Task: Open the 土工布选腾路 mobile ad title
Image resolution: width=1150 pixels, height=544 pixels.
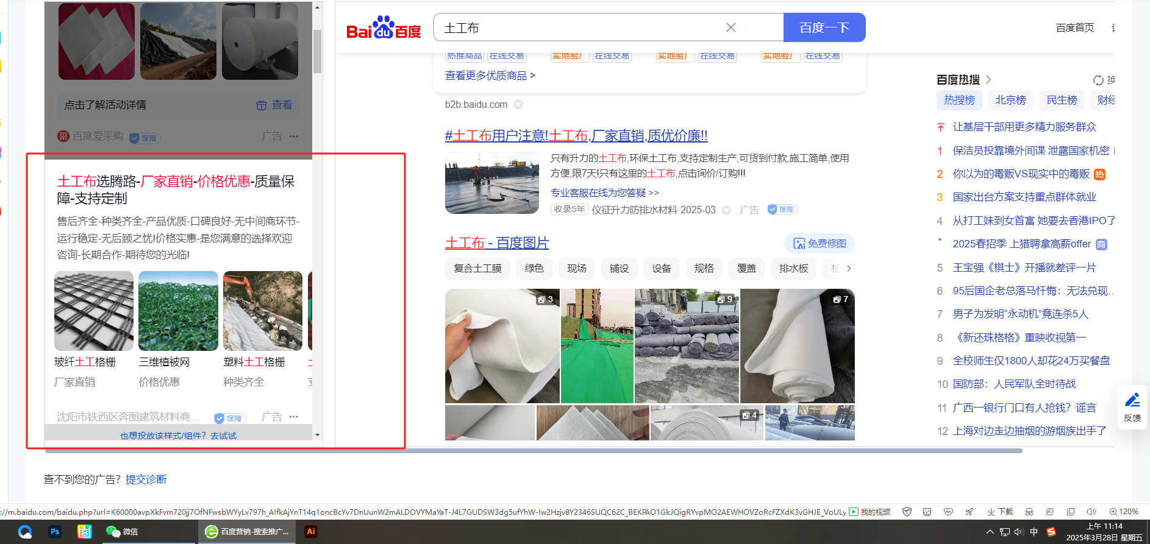Action: [x=176, y=189]
